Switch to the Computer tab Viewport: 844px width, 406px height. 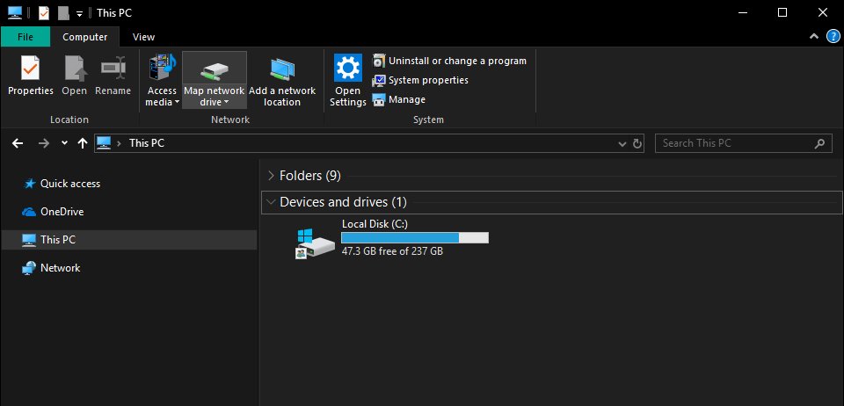pos(85,37)
